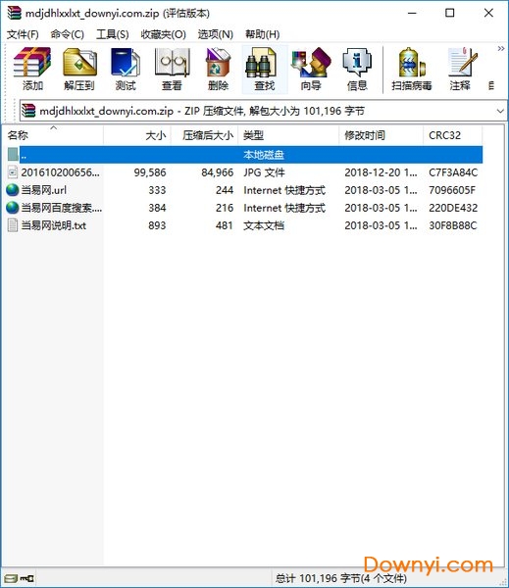The width and height of the screenshot is (509, 588).
Task: Open the 查找 (Find) binoculars tool
Action: click(x=265, y=69)
